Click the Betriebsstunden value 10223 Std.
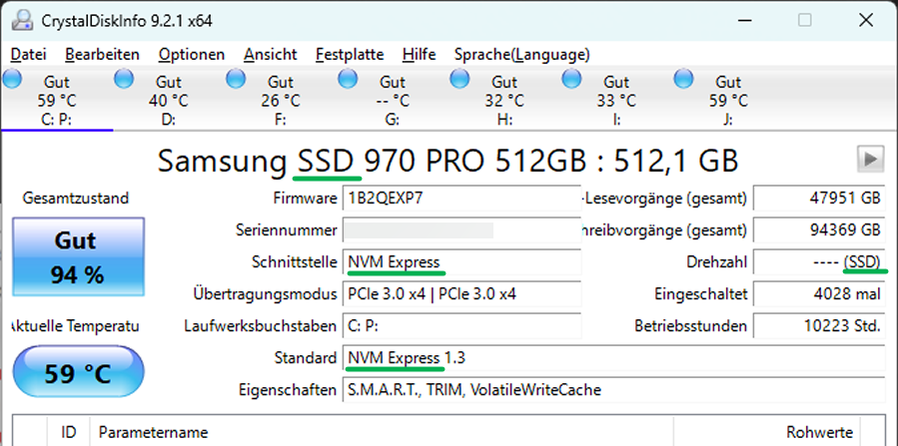The height and width of the screenshot is (446, 898). coord(819,326)
